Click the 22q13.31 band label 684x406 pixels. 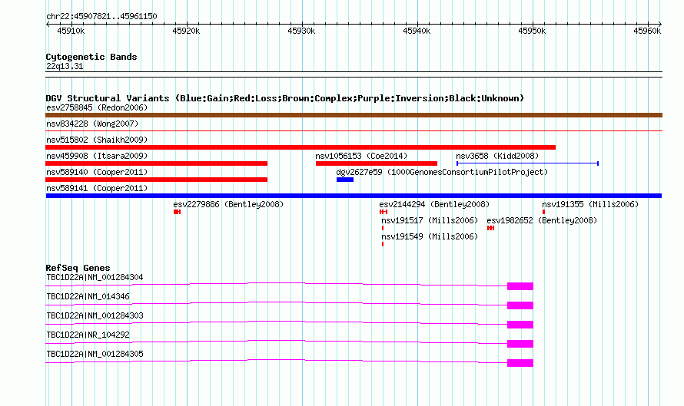65,66
